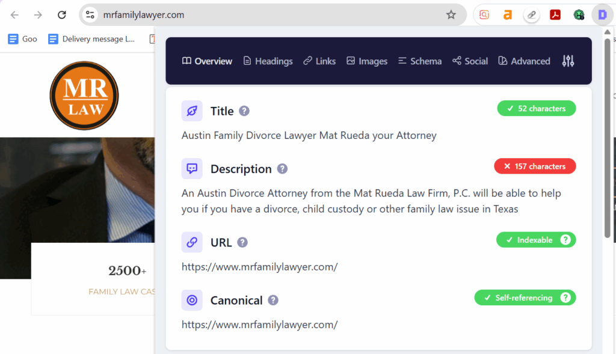This screenshot has height=354, width=616.
Task: Open the green globe extension icon
Action: 579,15
